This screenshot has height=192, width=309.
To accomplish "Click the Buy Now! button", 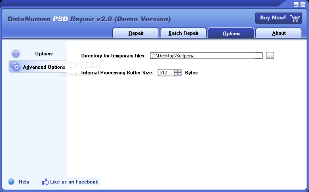I will click(x=278, y=18).
